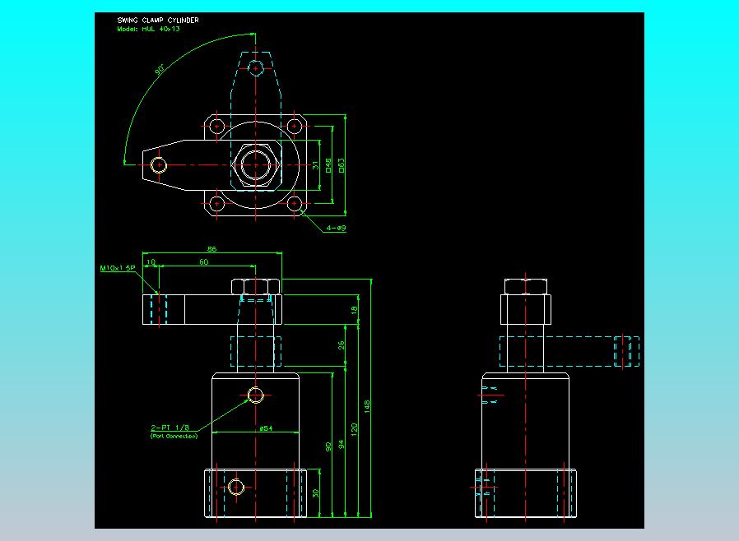Select the '18' arm thickness dimension
Screen dimensions: 739x541
[x=354, y=310]
